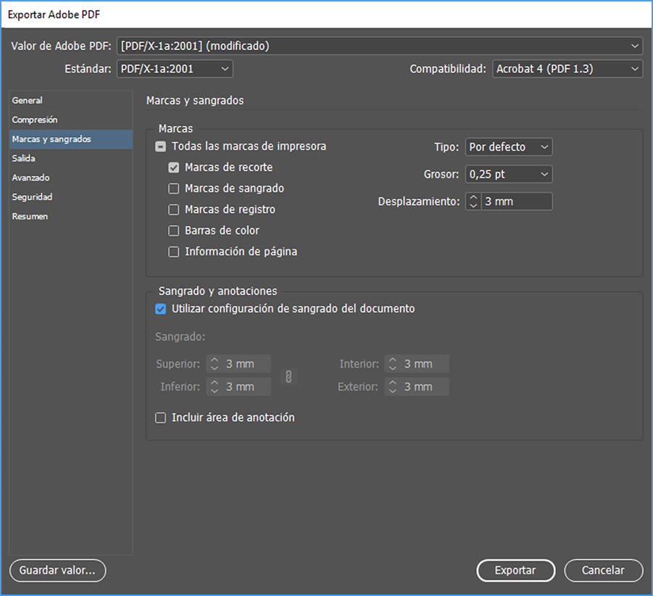653x596 pixels.
Task: Select the Seguridad section
Action: [71, 197]
